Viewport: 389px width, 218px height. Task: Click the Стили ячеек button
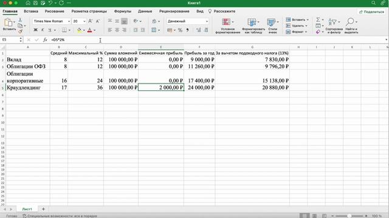[272, 25]
